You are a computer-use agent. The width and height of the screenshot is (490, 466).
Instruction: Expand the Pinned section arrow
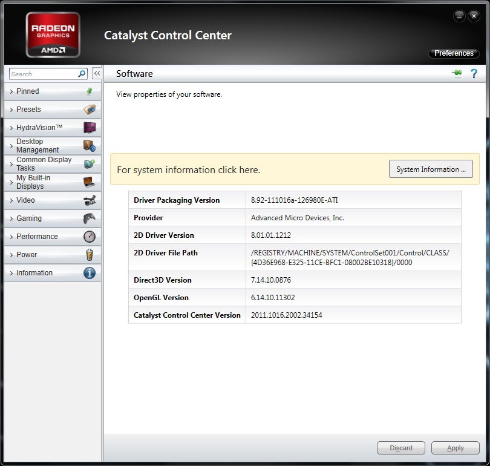[x=11, y=91]
